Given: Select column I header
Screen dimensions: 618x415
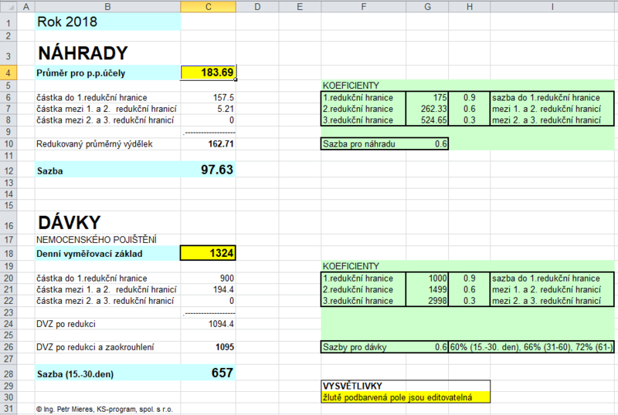Looking at the screenshot, I should pos(552,7).
